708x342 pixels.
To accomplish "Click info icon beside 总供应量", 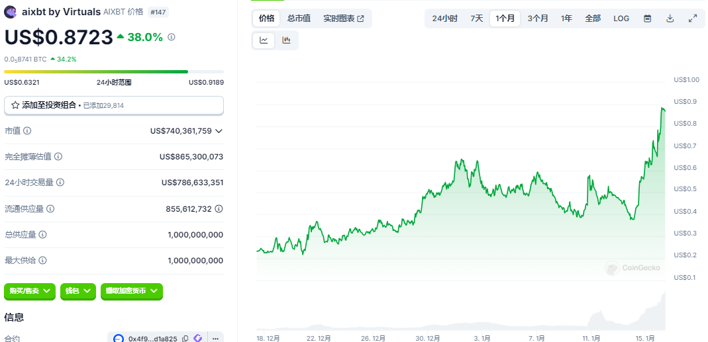I will [43, 235].
